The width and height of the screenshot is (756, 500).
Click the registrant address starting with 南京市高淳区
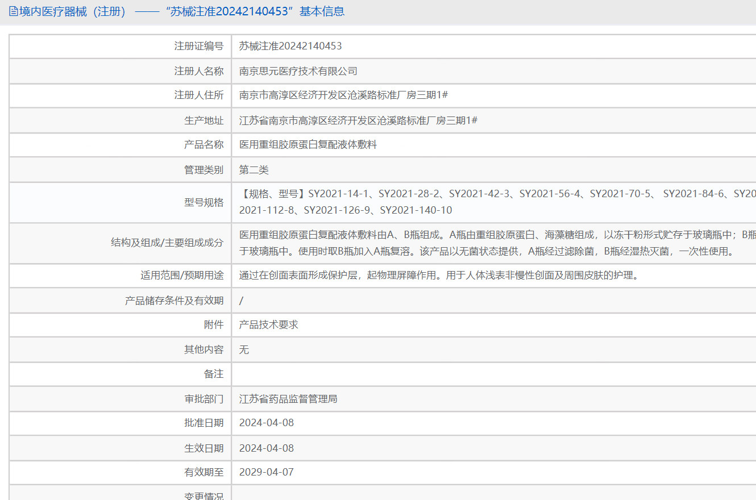343,95
